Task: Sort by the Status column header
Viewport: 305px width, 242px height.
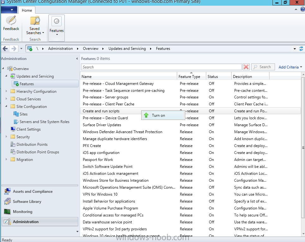Action: pyautogui.click(x=219, y=77)
